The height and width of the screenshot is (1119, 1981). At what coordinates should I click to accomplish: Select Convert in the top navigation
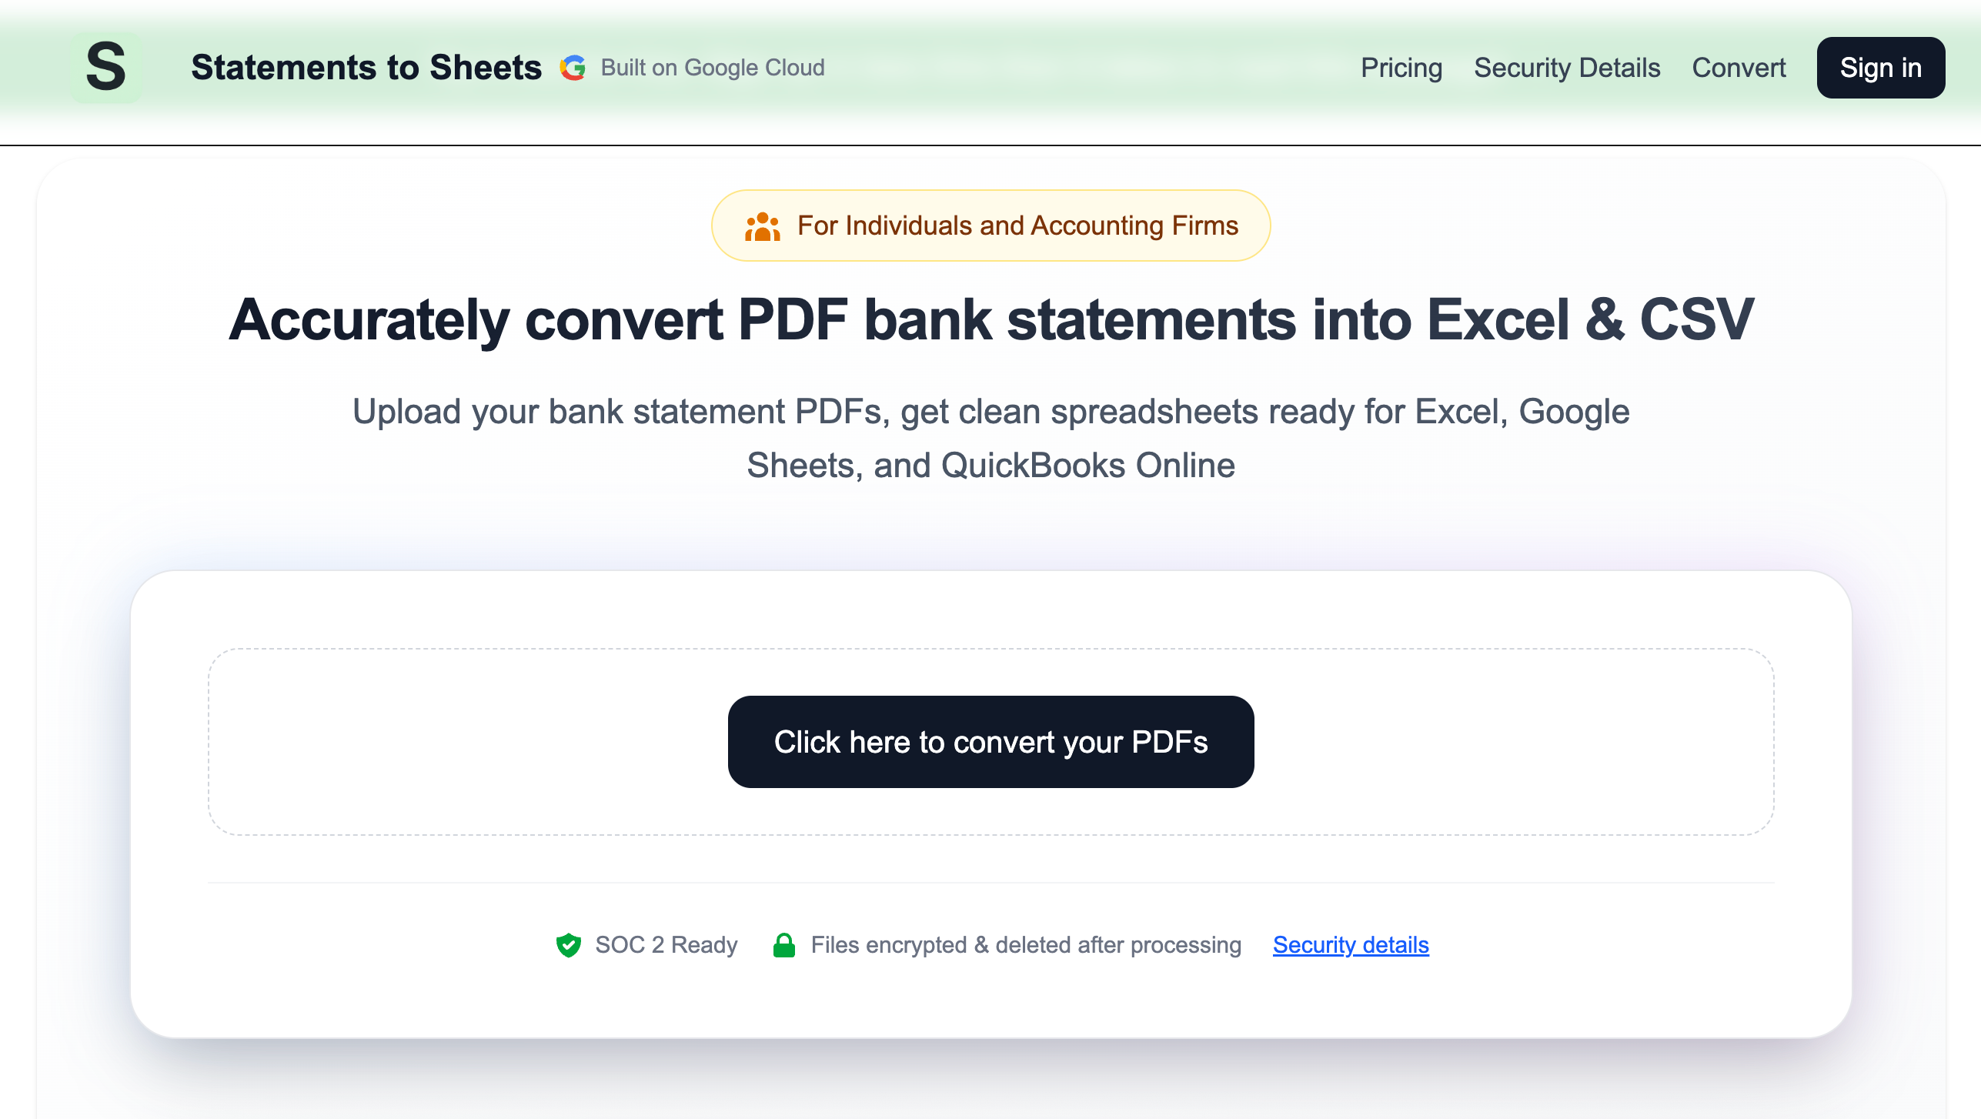[1738, 68]
